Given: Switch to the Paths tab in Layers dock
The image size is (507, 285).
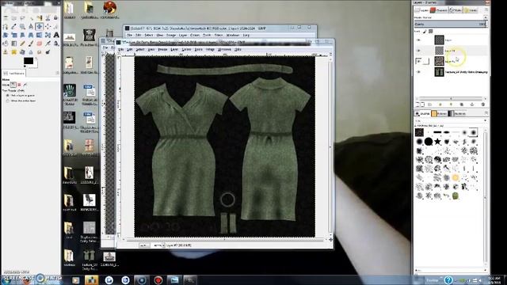Looking at the screenshot, I should coord(456,10).
